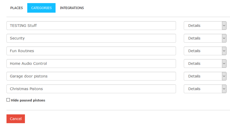Expand the Details select for TESTING Stuff
The height and width of the screenshot is (126, 230).
pyautogui.click(x=205, y=26)
